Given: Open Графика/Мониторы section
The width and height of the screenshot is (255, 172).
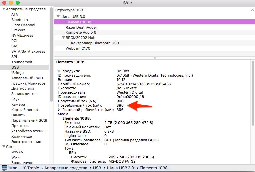Looking at the screenshot, I should (x=29, y=83).
